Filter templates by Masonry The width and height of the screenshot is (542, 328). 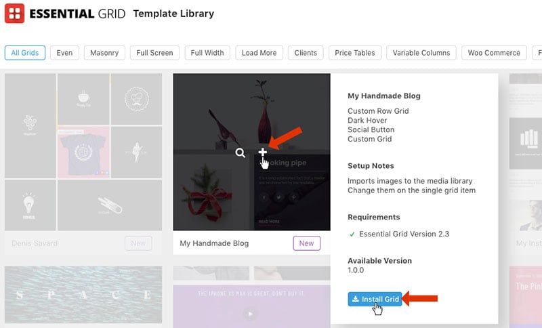[104, 53]
